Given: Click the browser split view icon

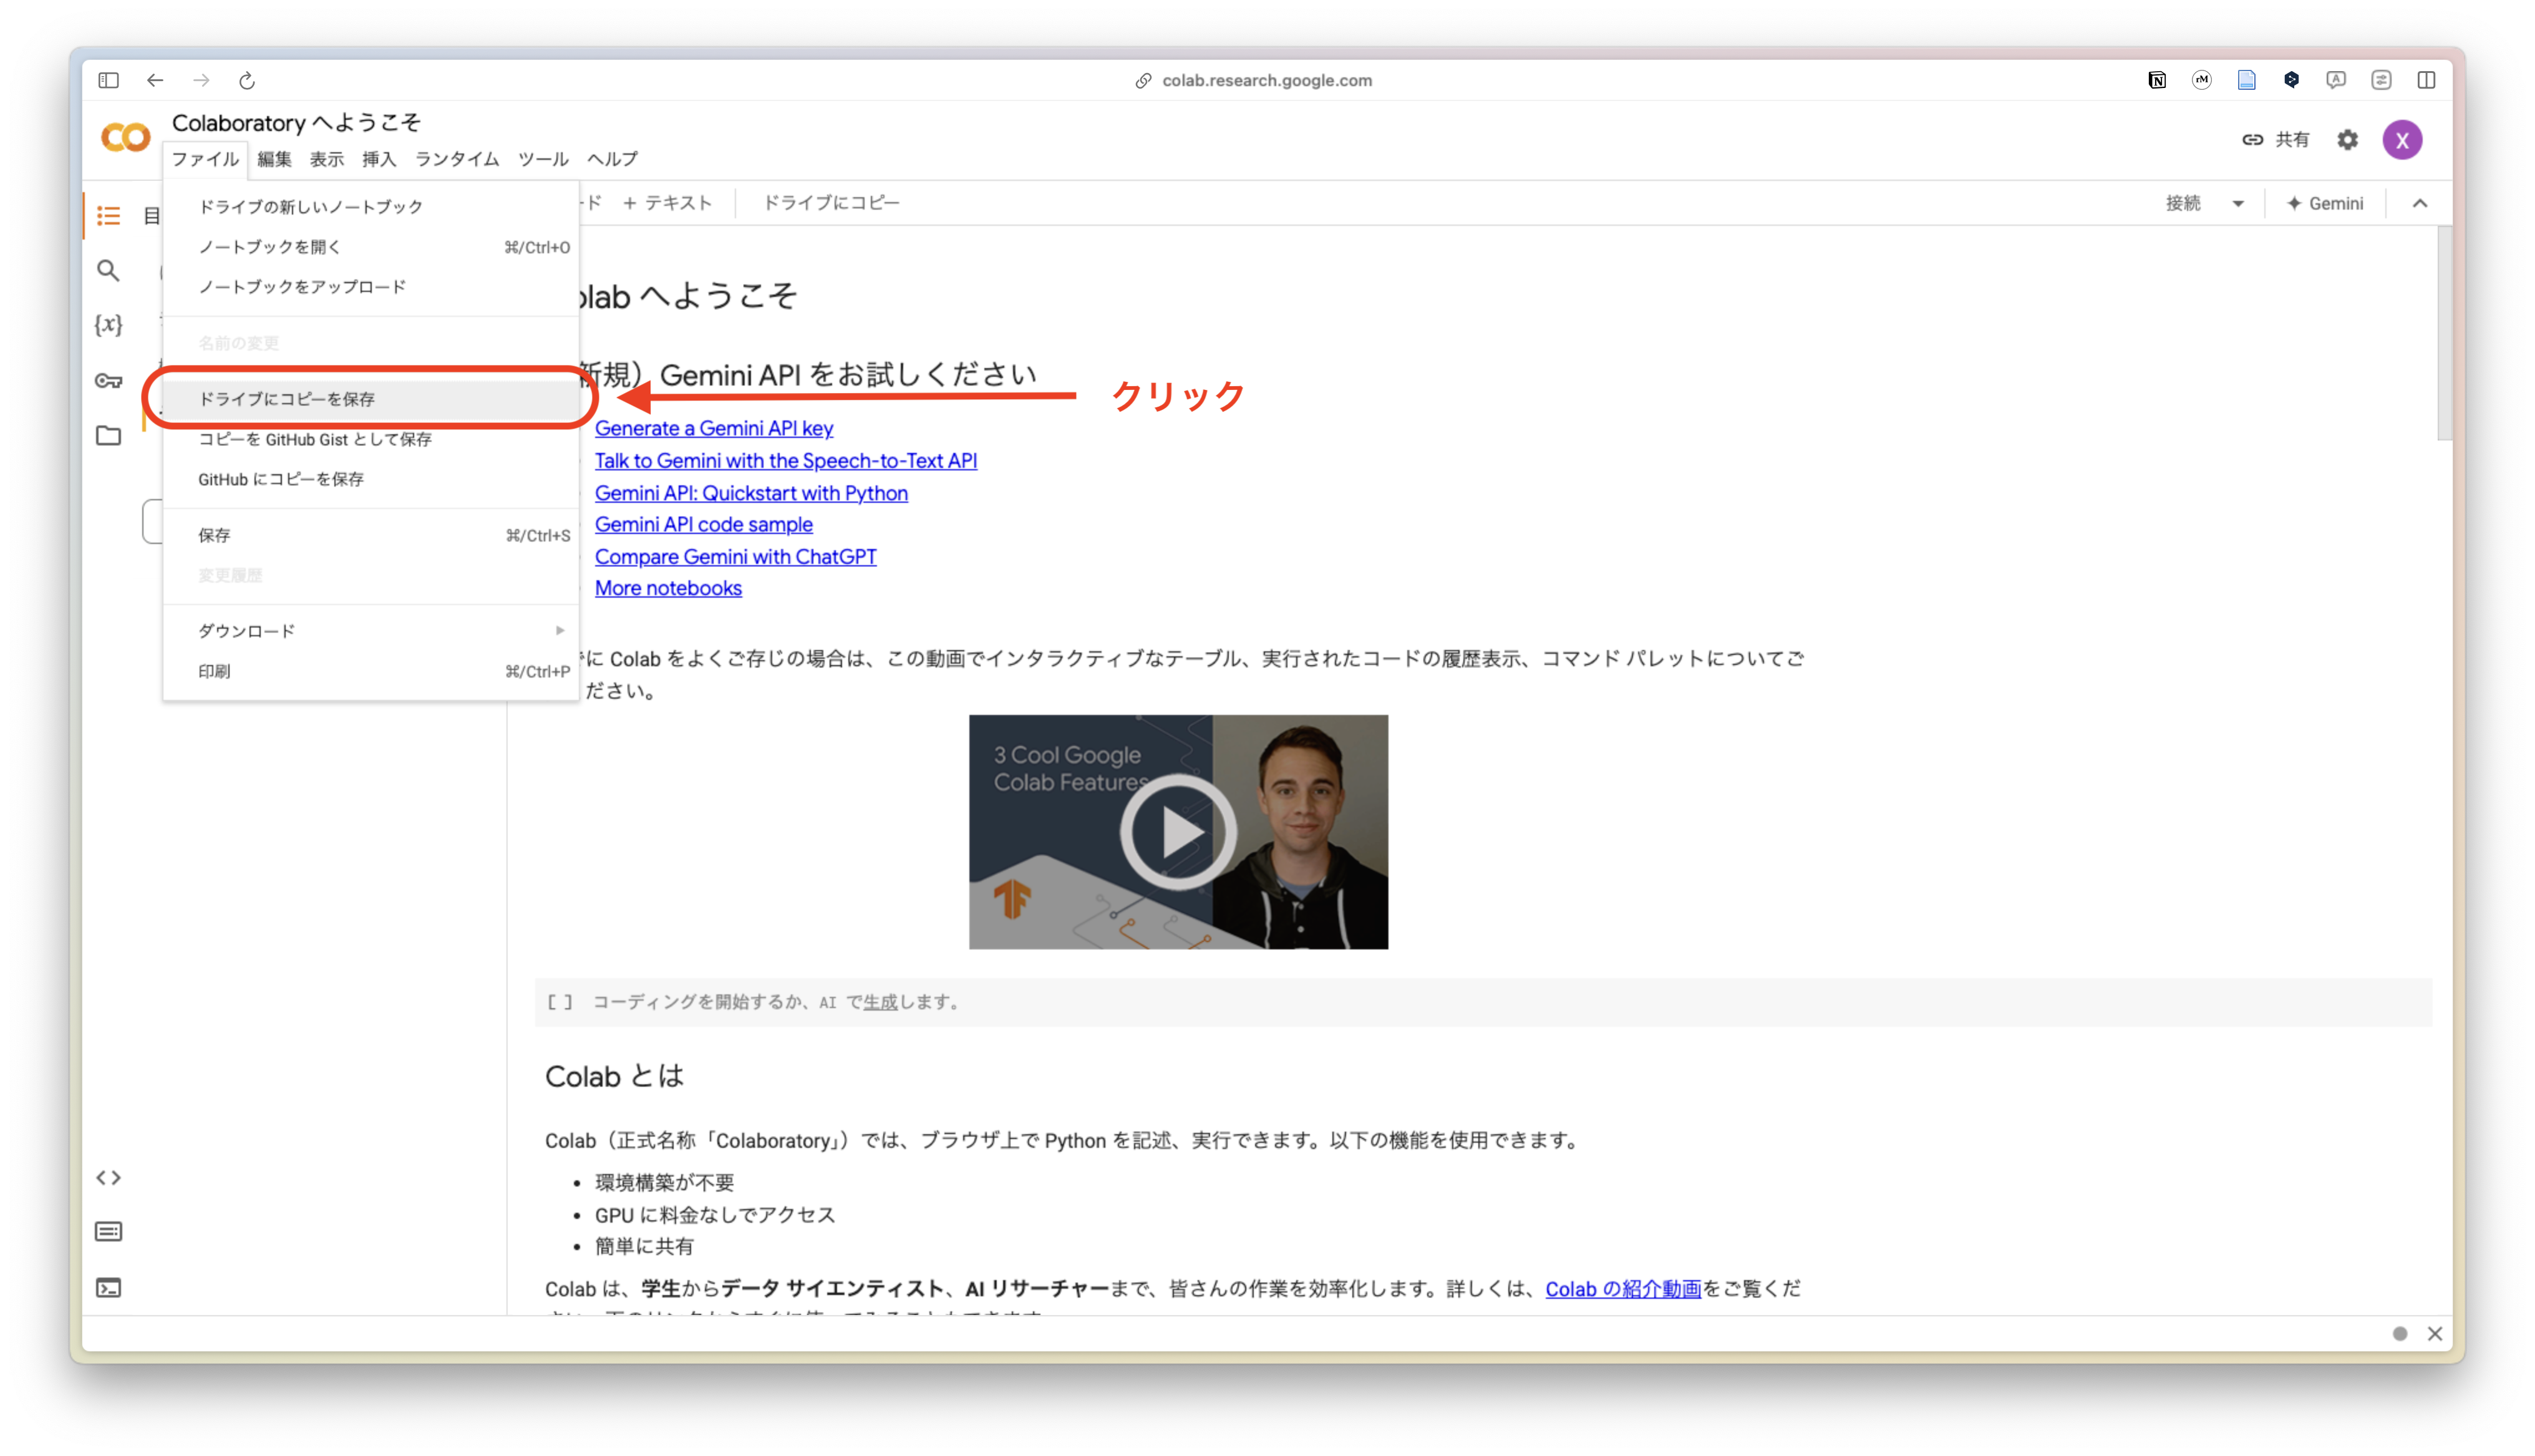Looking at the screenshot, I should 2426,80.
